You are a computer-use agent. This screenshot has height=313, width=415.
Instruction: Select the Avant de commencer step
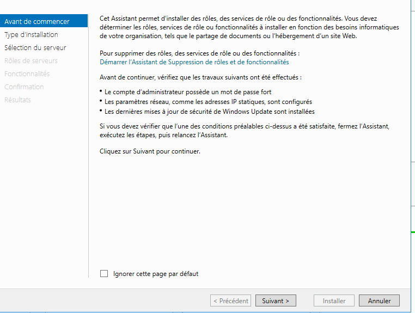coord(44,21)
